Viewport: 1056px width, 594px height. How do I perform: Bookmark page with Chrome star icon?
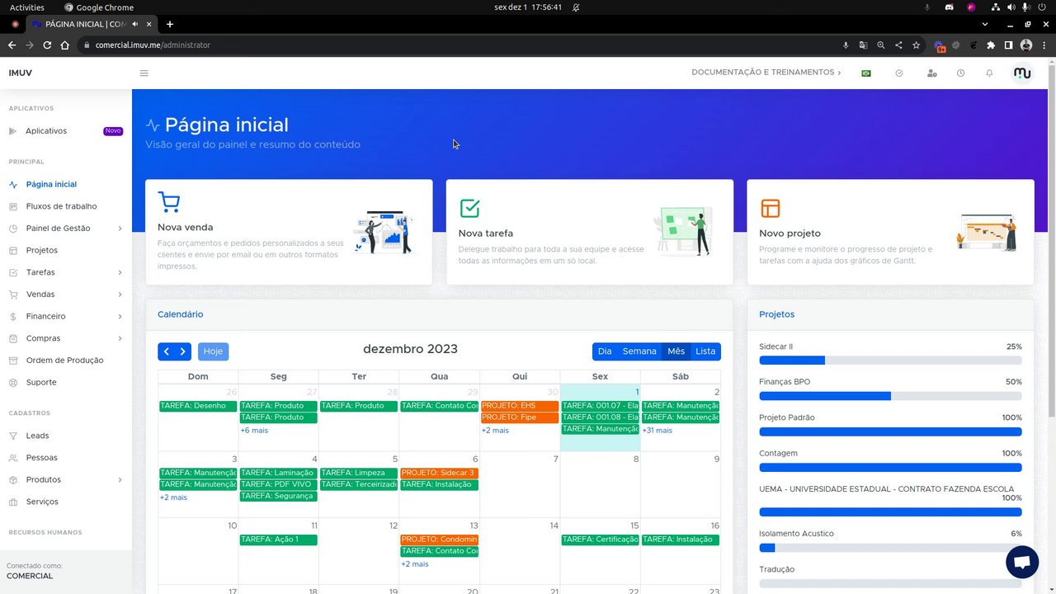coord(916,45)
